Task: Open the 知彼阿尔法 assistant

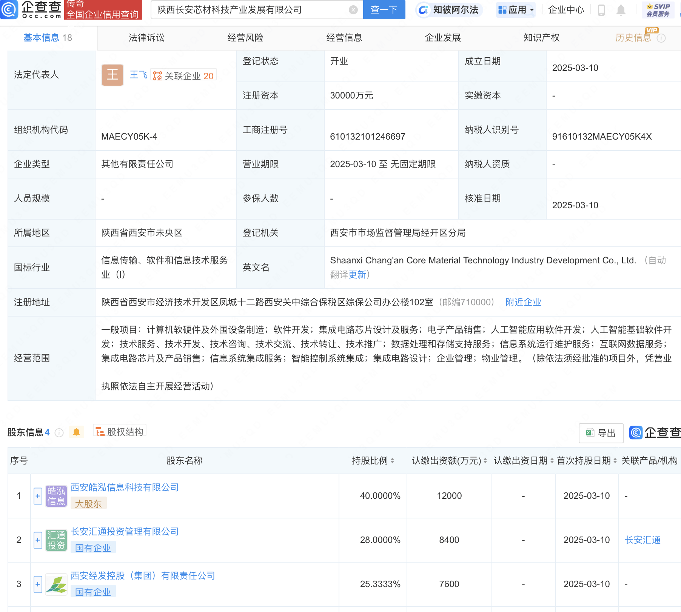Action: pos(448,10)
